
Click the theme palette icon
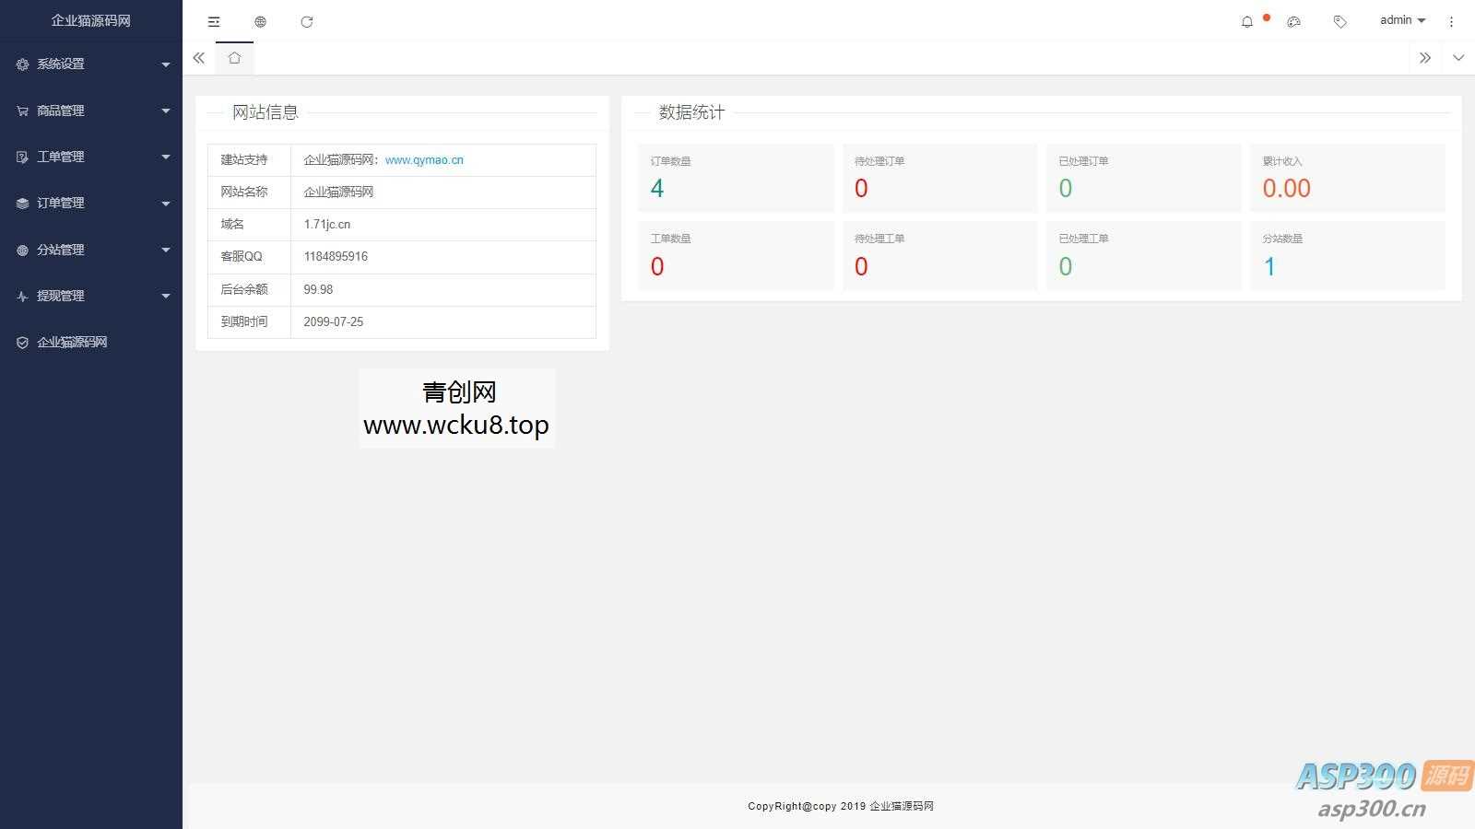(x=1293, y=22)
